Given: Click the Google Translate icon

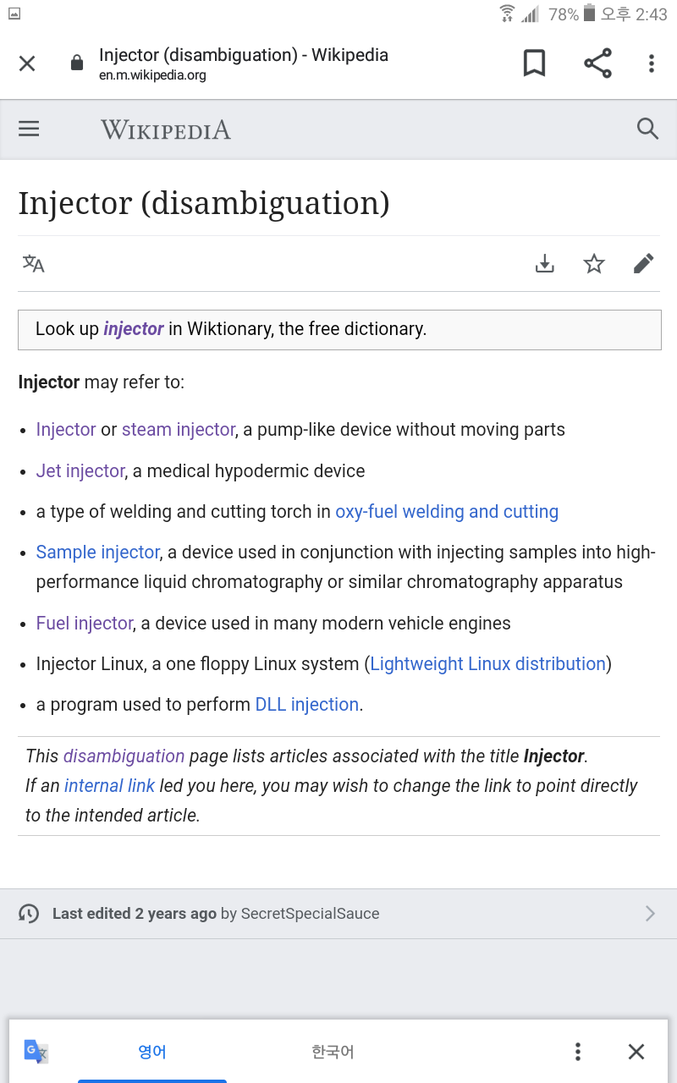Looking at the screenshot, I should point(34,1051).
